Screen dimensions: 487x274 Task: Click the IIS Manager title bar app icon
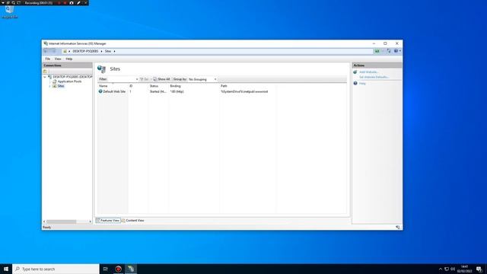point(46,43)
